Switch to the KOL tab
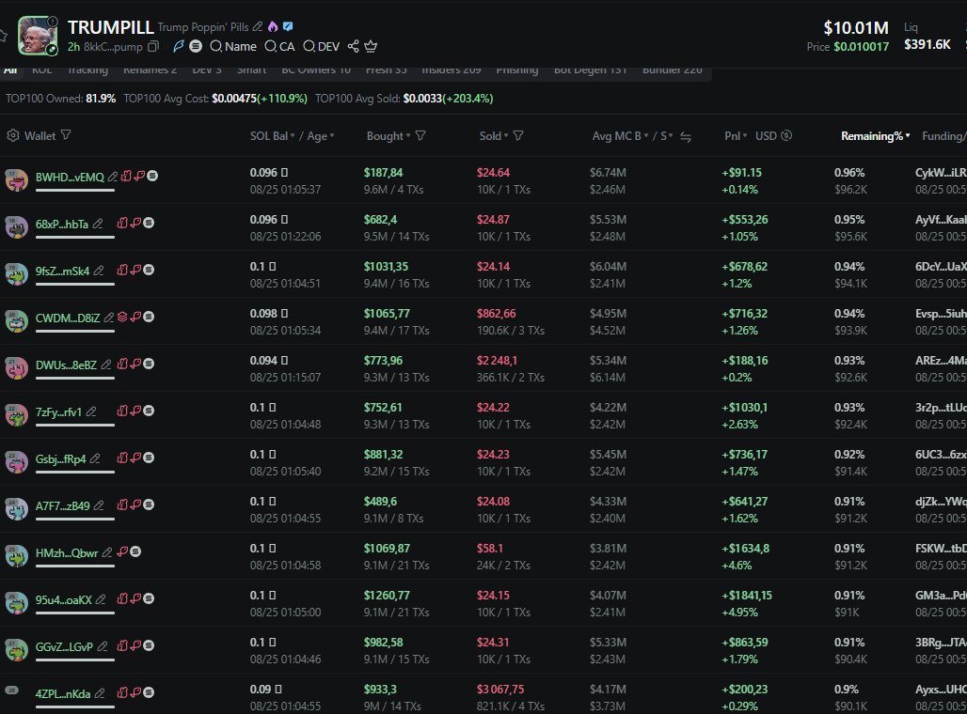This screenshot has height=714, width=967. (42, 70)
